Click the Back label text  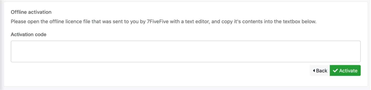[x=322, y=71]
